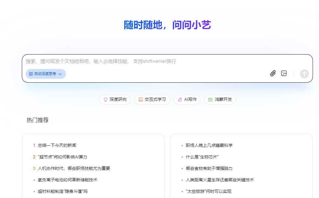Choose the AI写作 skill option
Screen dimensions: 319x198
point(187,99)
